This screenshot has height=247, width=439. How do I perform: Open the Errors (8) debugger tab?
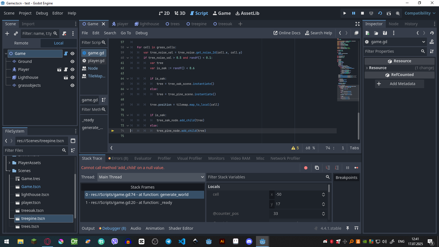(x=118, y=158)
